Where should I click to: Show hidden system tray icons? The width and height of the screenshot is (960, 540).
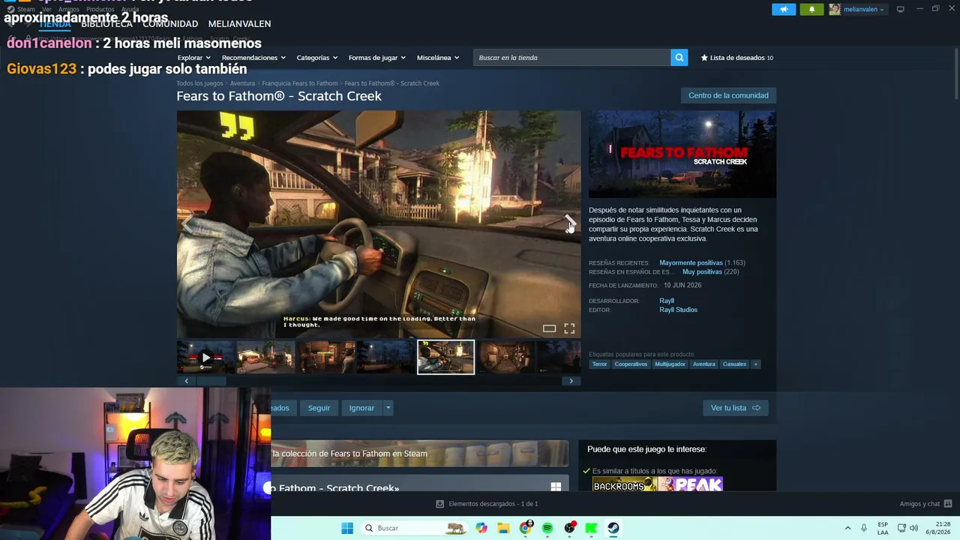[847, 528]
